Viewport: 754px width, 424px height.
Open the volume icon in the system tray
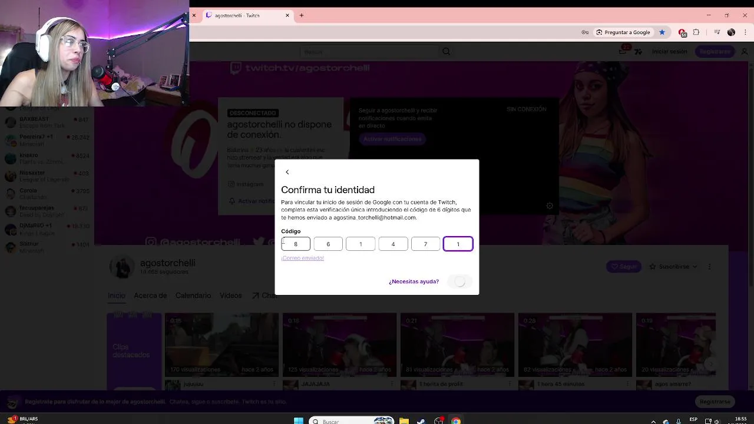[x=716, y=421]
